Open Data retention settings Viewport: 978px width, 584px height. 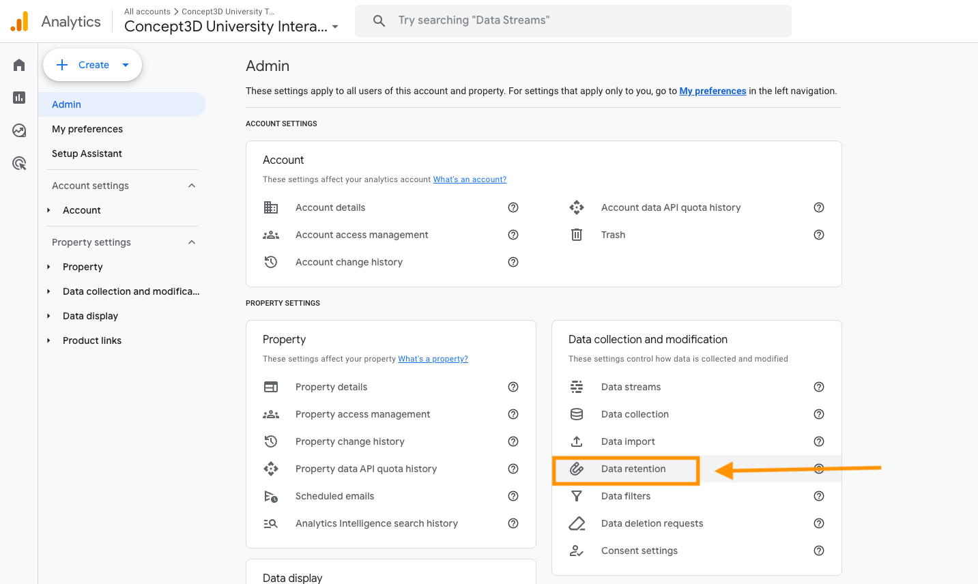[x=633, y=469]
